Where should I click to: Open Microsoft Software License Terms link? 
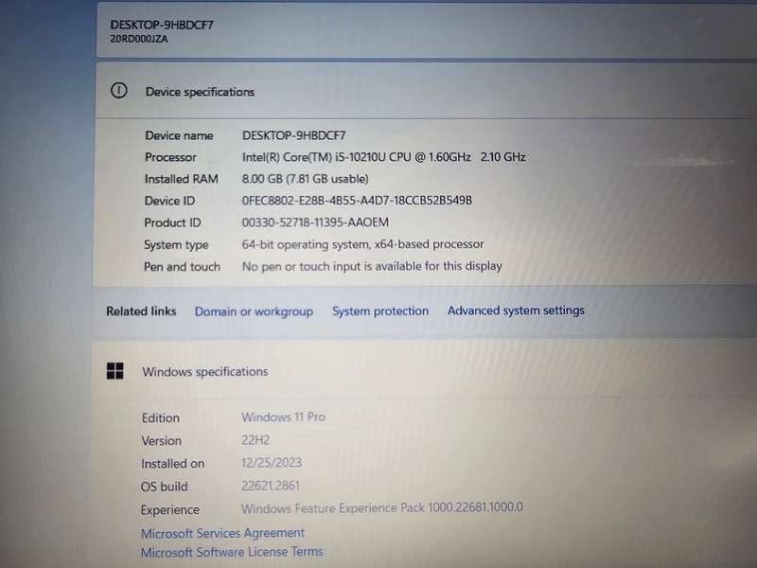coord(232,552)
